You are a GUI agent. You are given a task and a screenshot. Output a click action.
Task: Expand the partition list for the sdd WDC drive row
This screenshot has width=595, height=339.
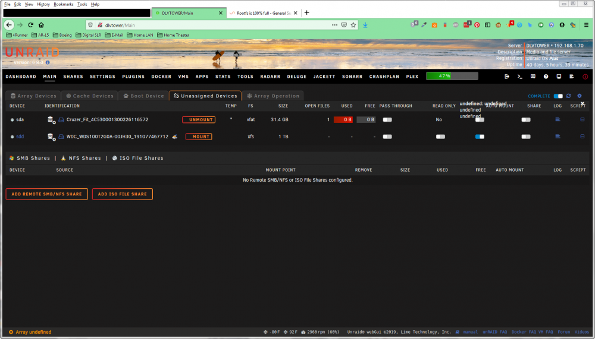51,137
